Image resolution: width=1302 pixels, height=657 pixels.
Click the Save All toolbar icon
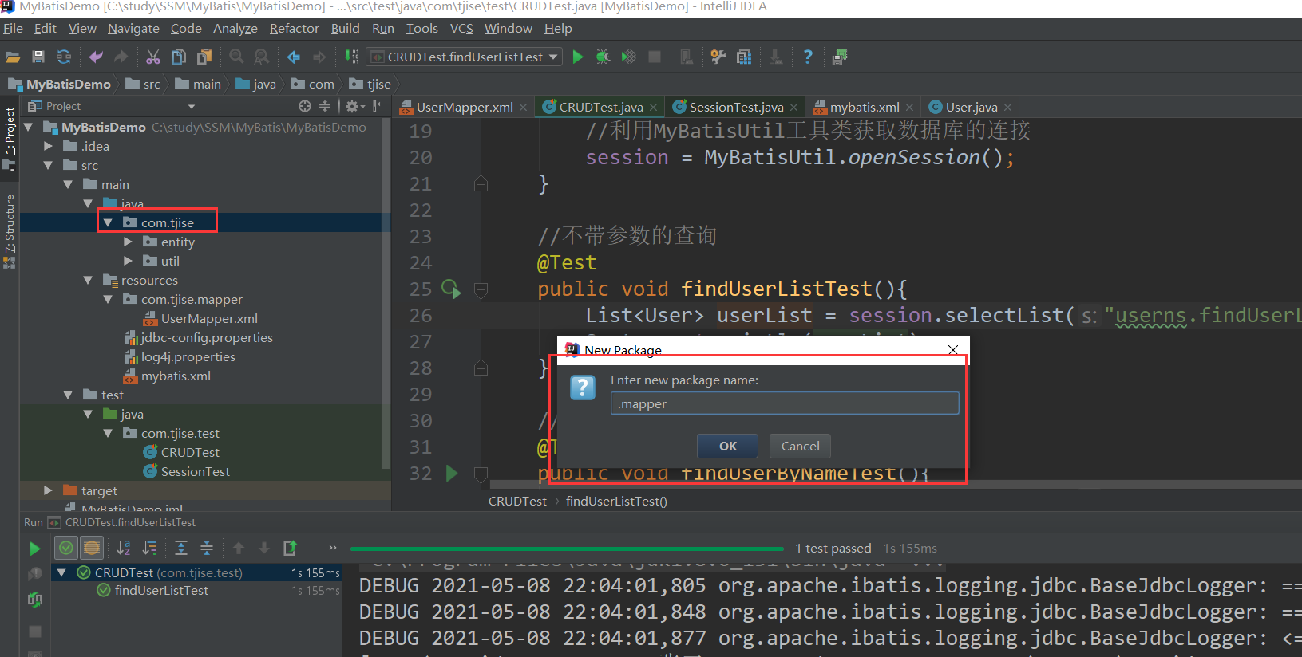(x=38, y=57)
